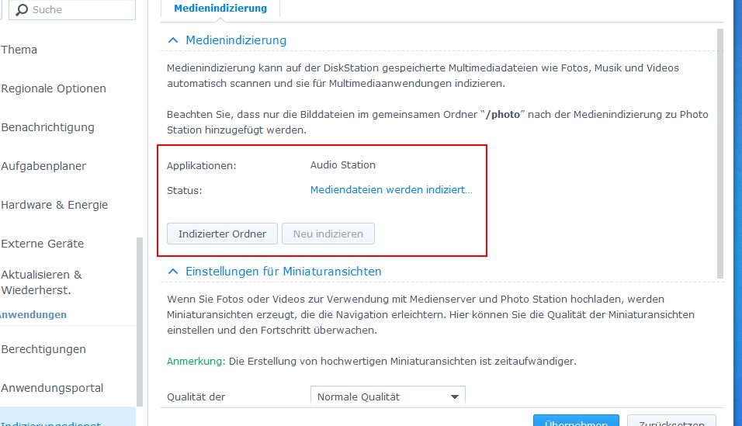
Task: Click the main panel vertical scrollbar
Action: point(720,154)
